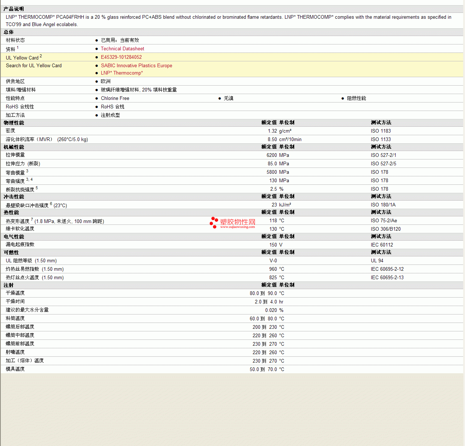The image size is (465, 446).
Task: Click the IEC 60695-2-13 test method
Action: coord(387,277)
